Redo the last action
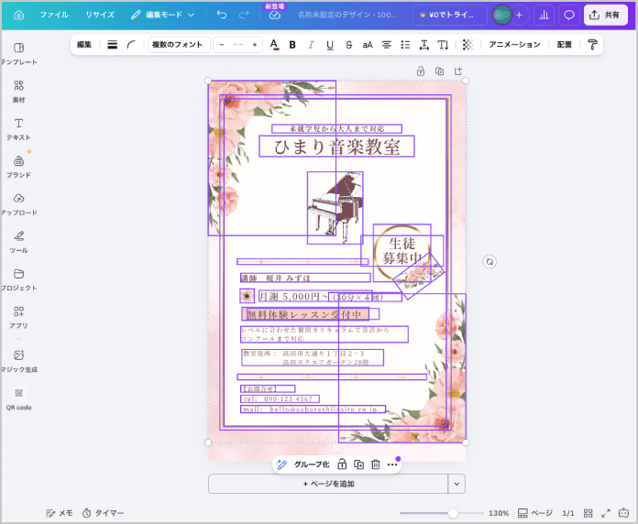 pos(244,15)
